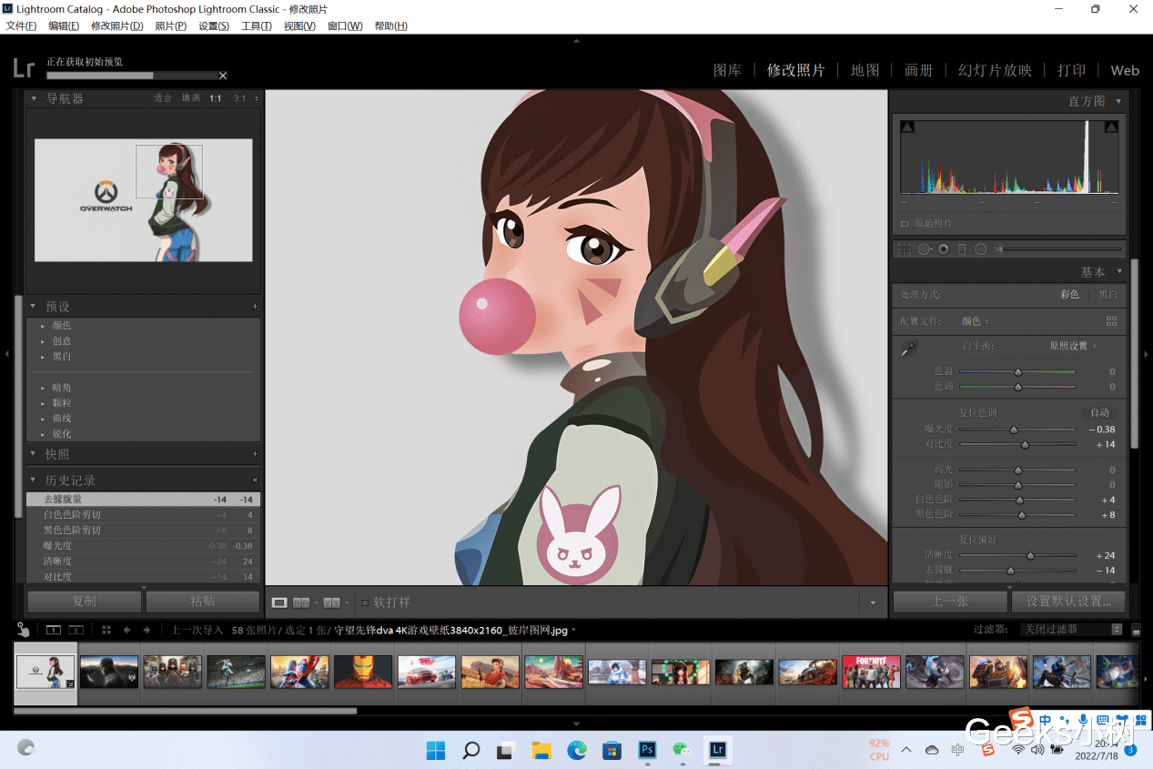Screen dimensions: 1153x769
Task: Switch to the 地图 module
Action: pyautogui.click(x=865, y=70)
